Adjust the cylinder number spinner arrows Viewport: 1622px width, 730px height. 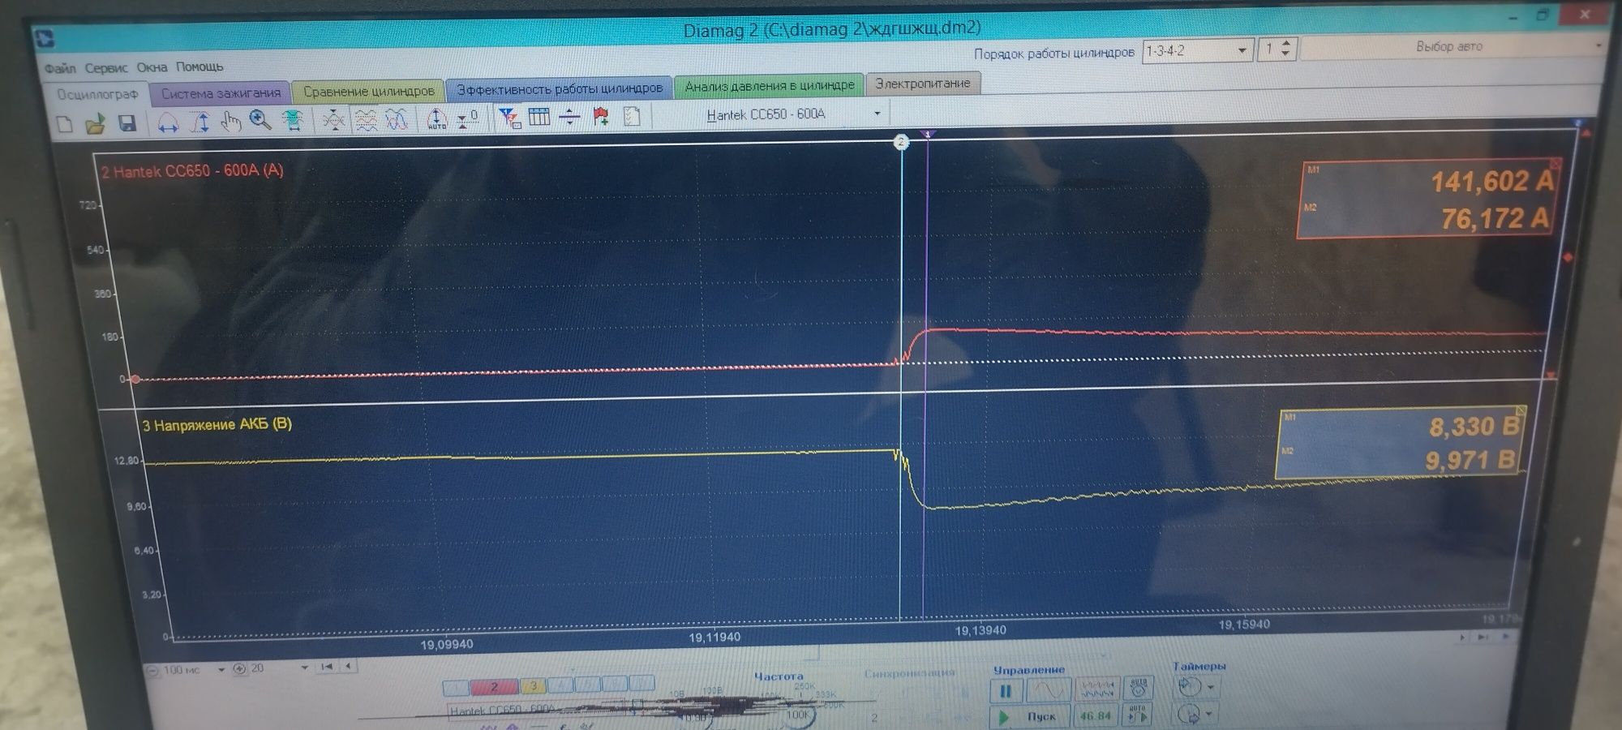[1285, 49]
